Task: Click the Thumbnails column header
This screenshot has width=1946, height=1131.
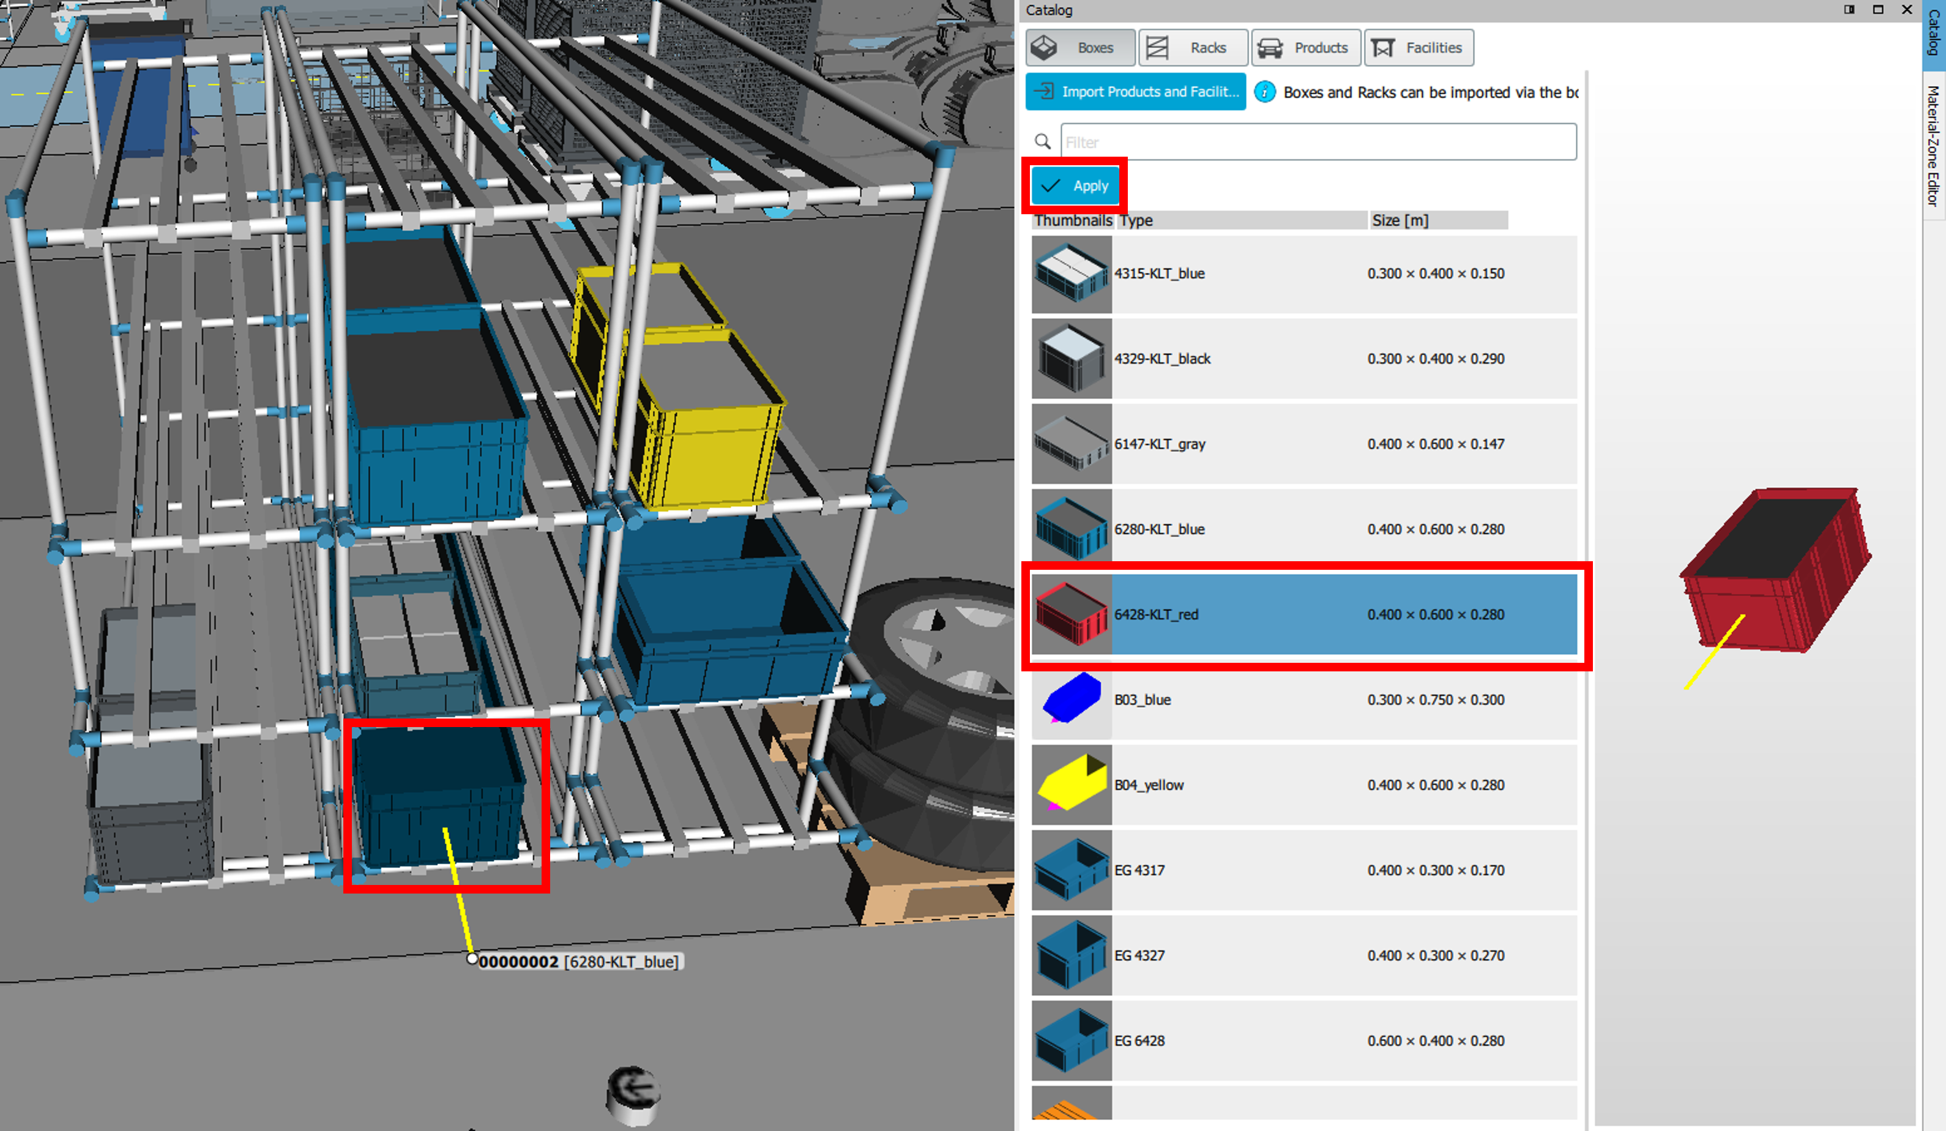Action: pyautogui.click(x=1073, y=221)
